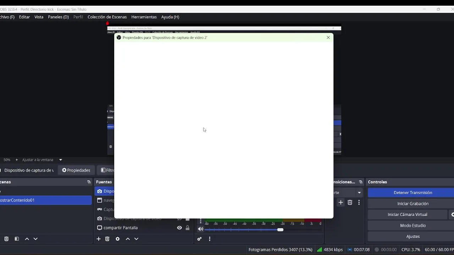The image size is (454, 255).
Task: Move source up in Fuentes toolbar
Action: (128, 239)
